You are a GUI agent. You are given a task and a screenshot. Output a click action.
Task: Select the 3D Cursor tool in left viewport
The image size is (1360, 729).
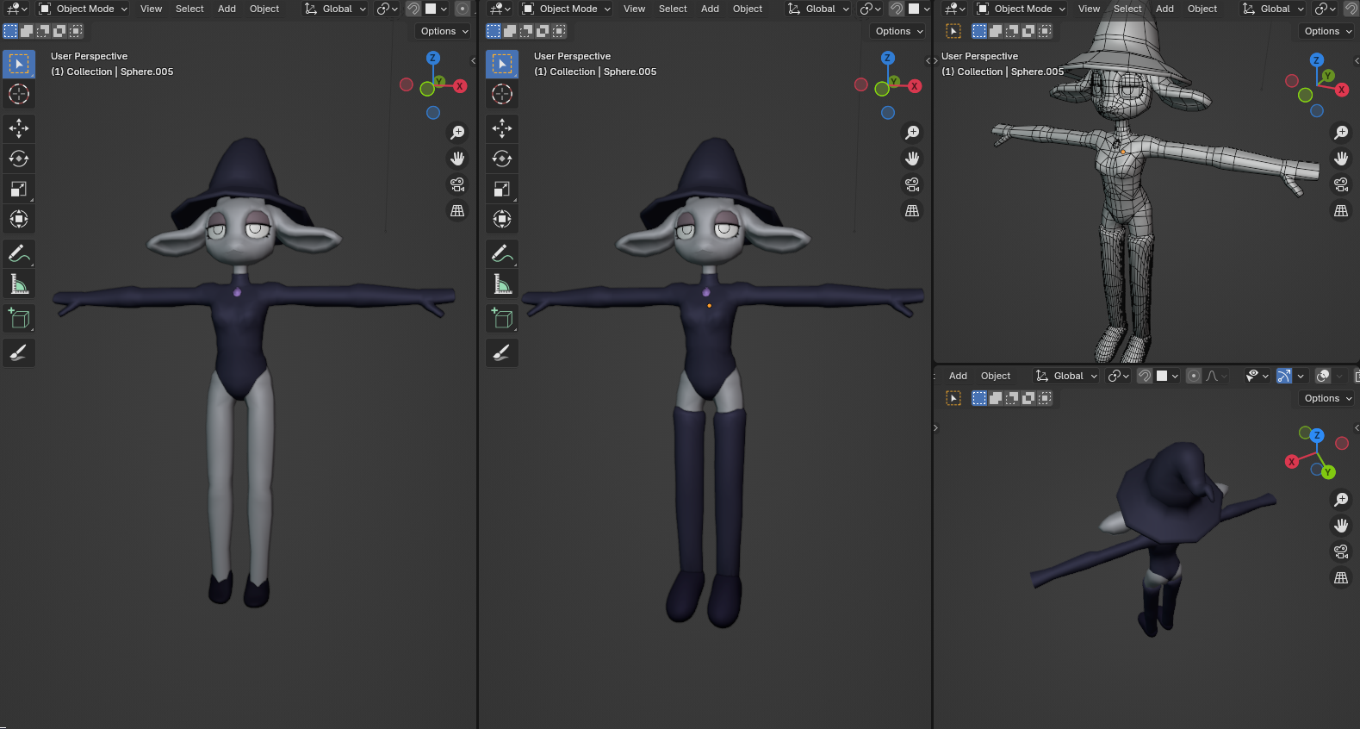coord(19,94)
